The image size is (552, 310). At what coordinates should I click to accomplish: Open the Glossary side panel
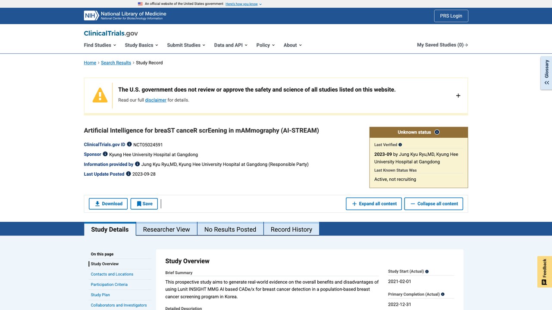click(546, 73)
